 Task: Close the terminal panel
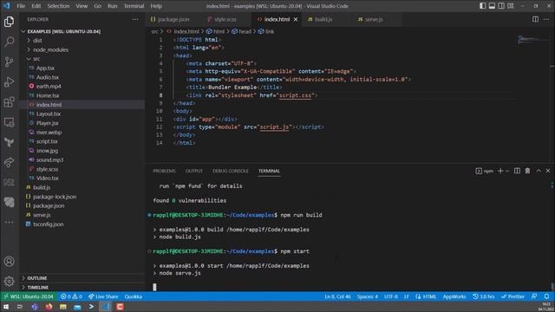[548, 171]
